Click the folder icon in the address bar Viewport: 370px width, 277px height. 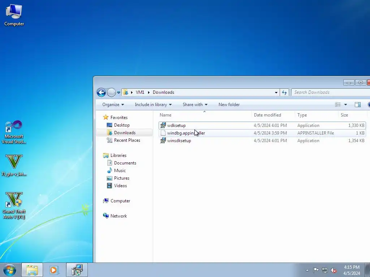pos(126,92)
